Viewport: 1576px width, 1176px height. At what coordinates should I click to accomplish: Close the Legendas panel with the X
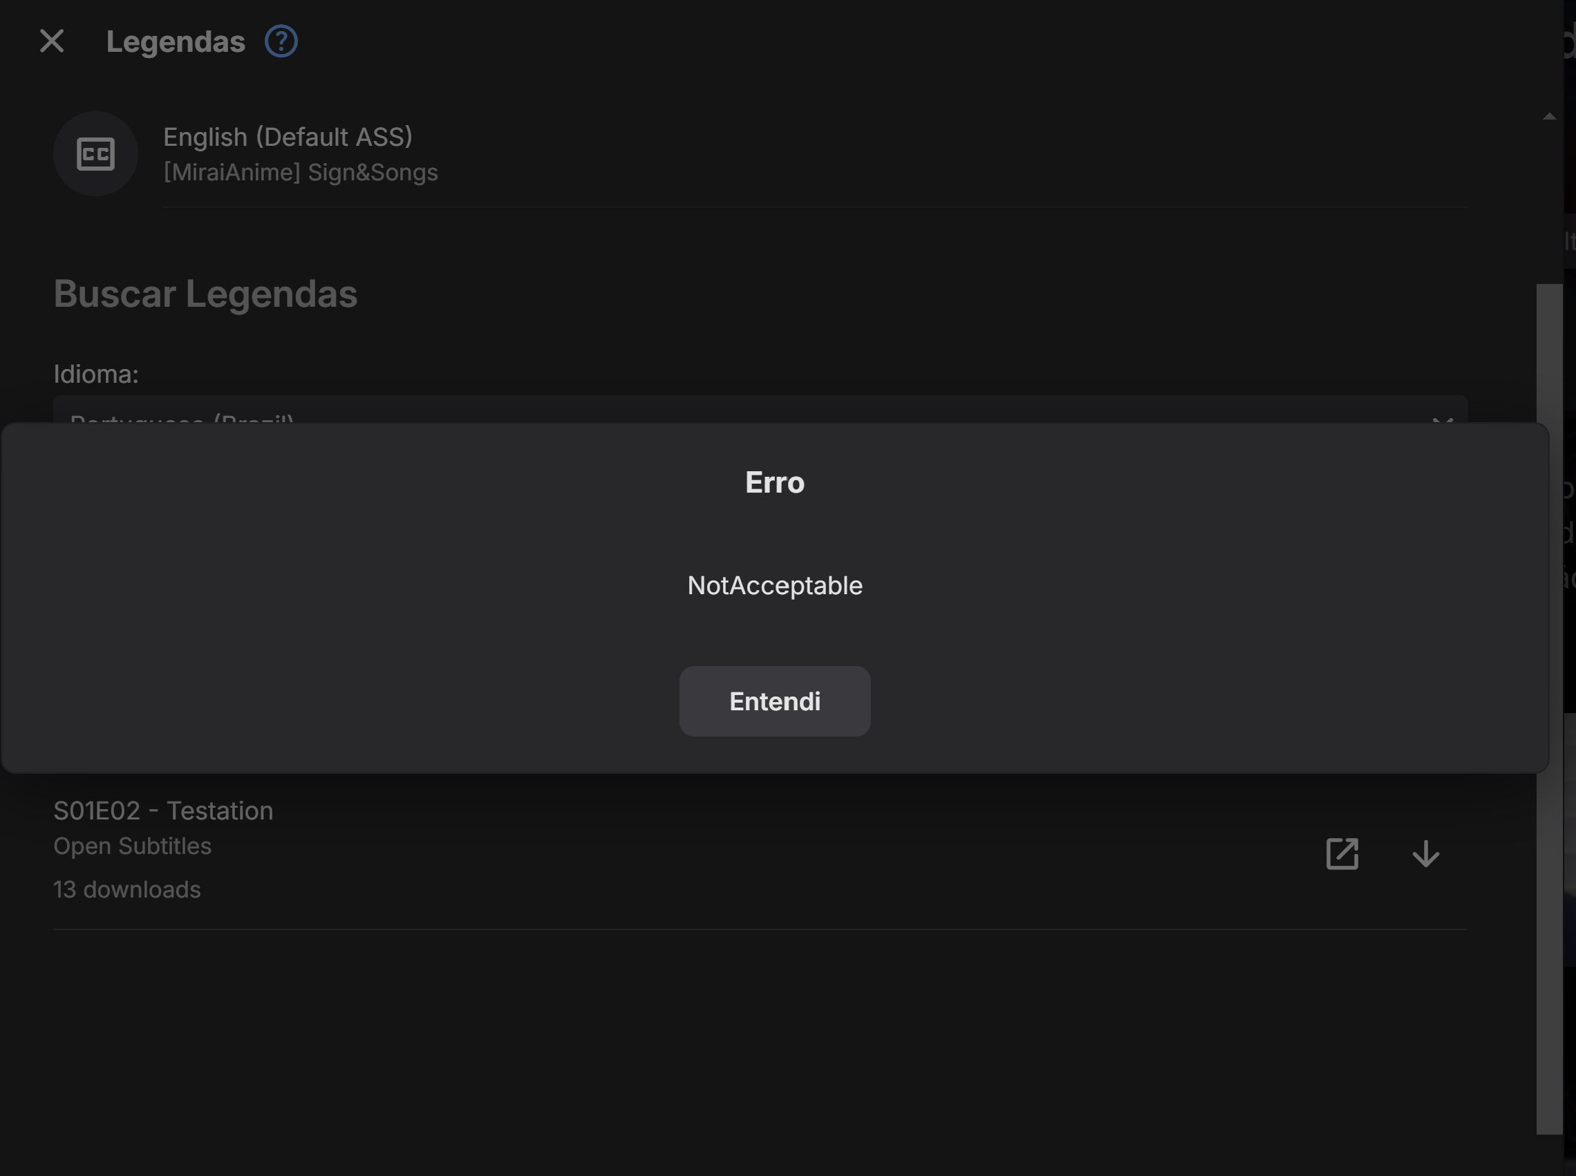(x=52, y=41)
